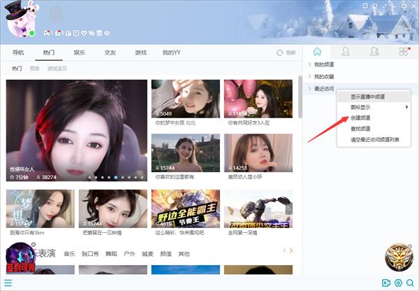This screenshot has width=419, height=291.
Task: Open the 图标显示 submenu
Action: (377, 107)
